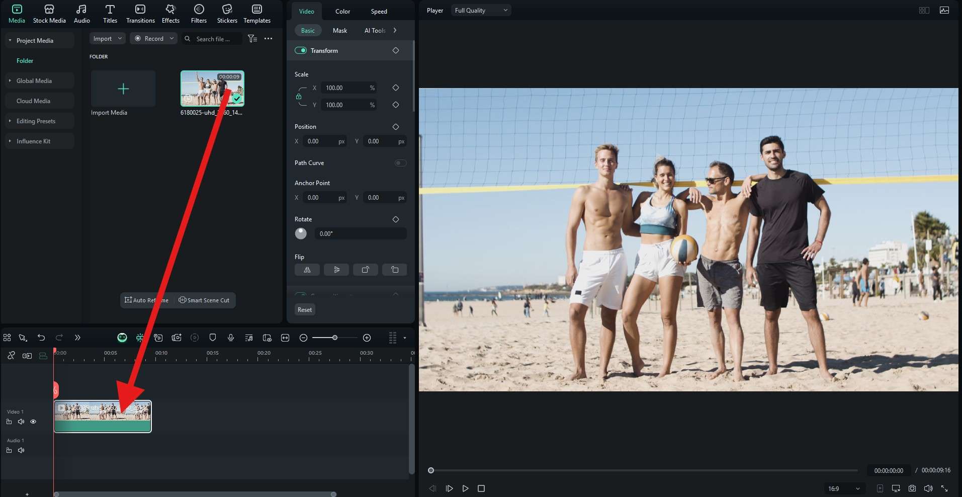Flip the clip horizontally
This screenshot has width=962, height=497.
pos(307,270)
